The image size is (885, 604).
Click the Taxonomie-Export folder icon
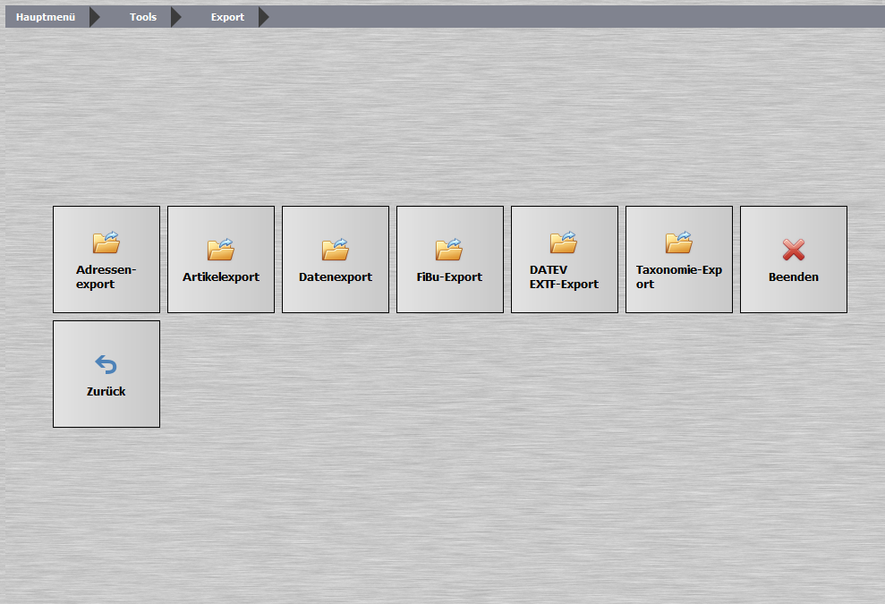coord(678,242)
